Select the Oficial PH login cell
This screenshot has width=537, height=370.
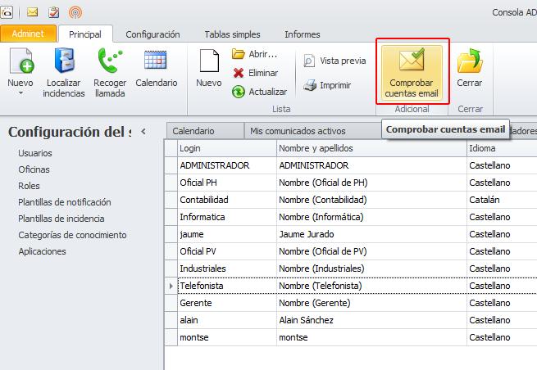[x=227, y=183]
